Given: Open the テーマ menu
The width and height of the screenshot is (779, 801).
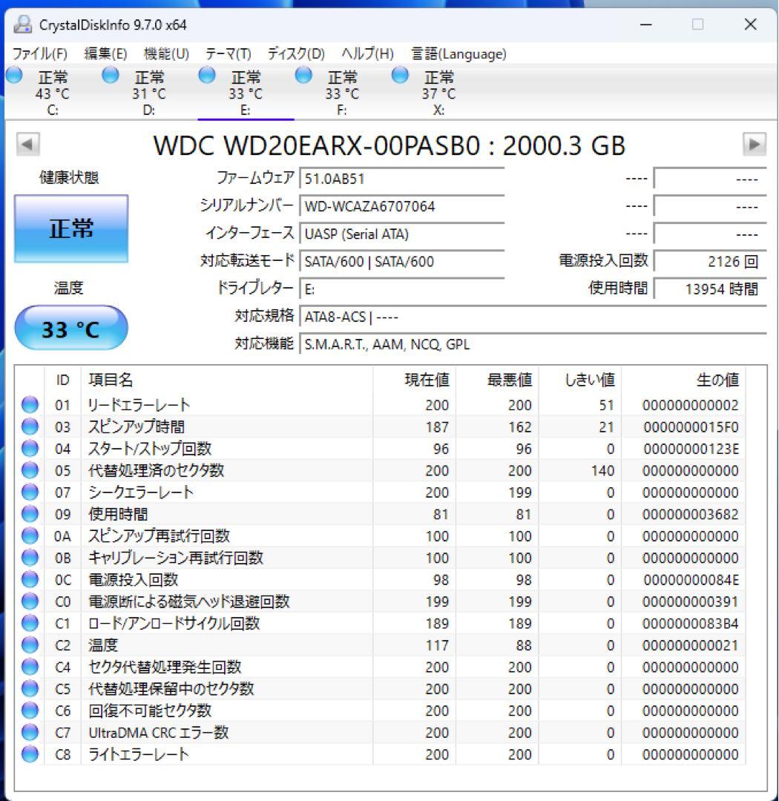Looking at the screenshot, I should [227, 53].
